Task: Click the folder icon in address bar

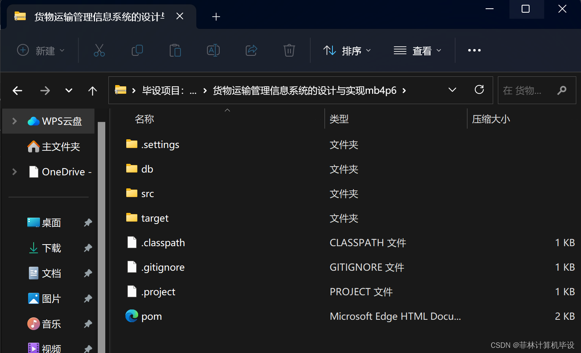Action: click(120, 90)
